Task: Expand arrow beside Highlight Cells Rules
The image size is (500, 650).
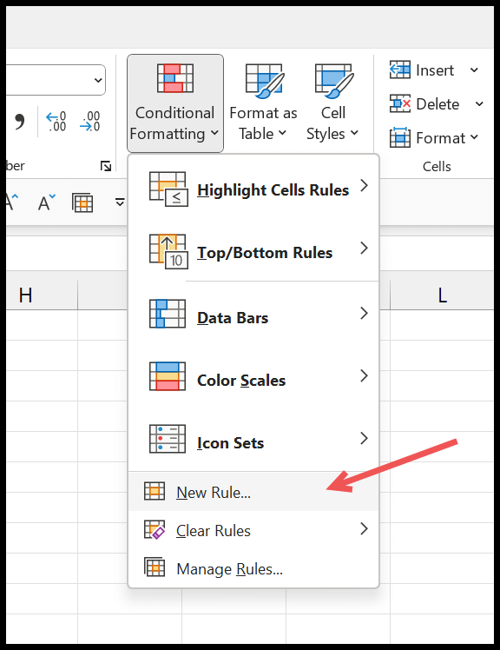Action: click(364, 186)
